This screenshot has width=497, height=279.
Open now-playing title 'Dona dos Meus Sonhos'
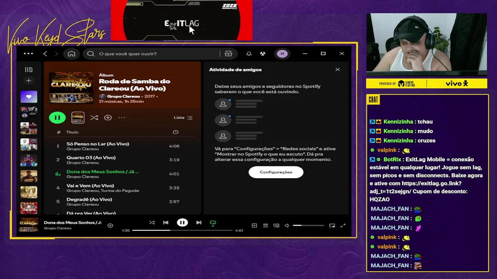click(x=73, y=222)
